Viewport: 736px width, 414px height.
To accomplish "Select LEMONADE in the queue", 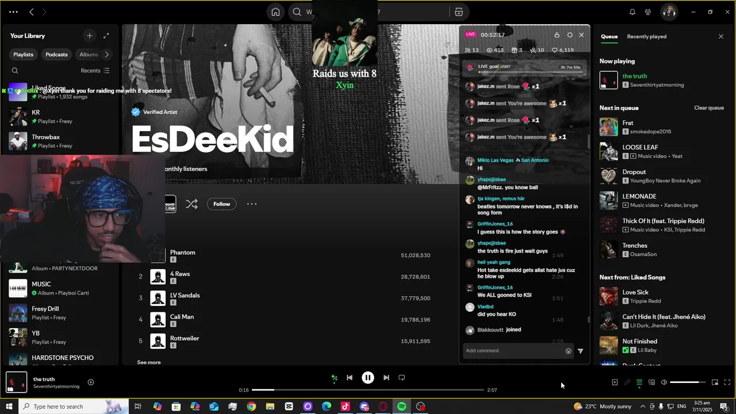I will 661,201.
